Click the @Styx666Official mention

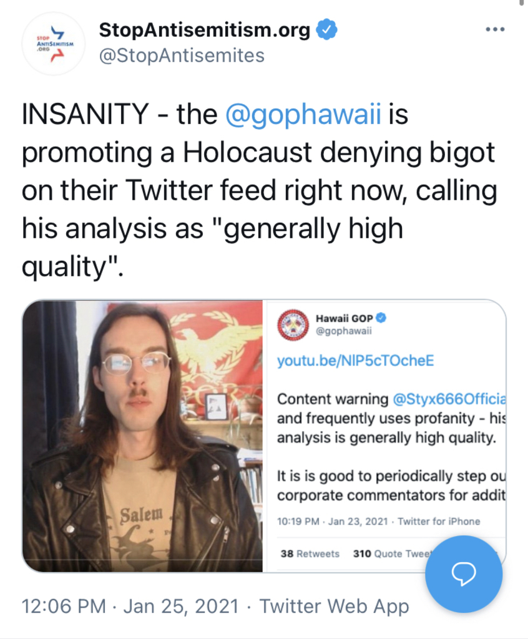pyautogui.click(x=449, y=399)
